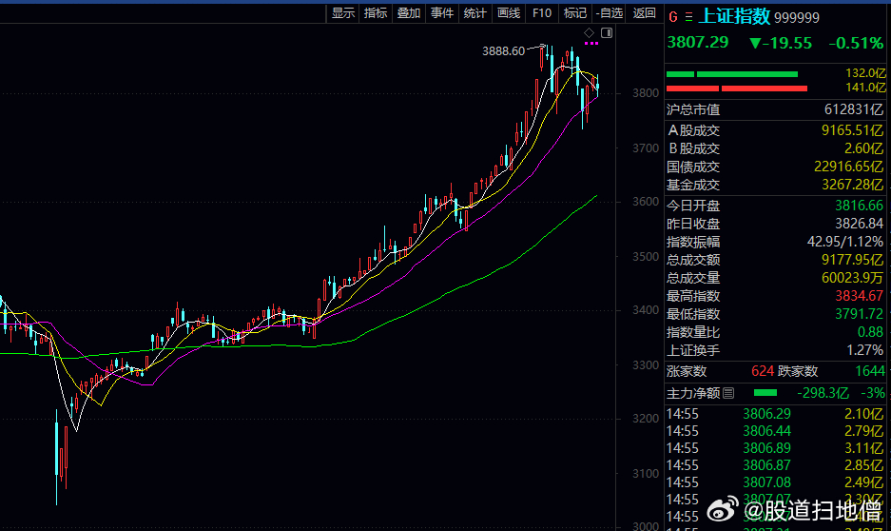891x531 pixels.
Task: Click the 沪总市值 value 612831亿
Action: [x=854, y=109]
